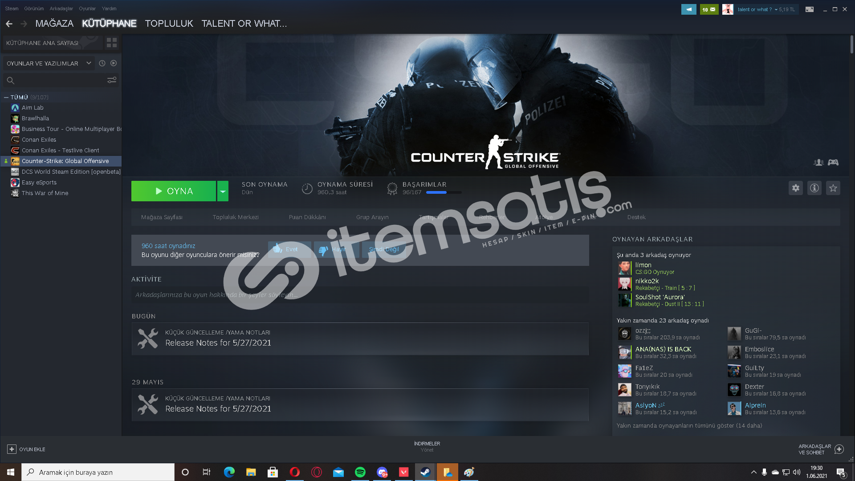Open friends and chat plus icon

(839, 449)
